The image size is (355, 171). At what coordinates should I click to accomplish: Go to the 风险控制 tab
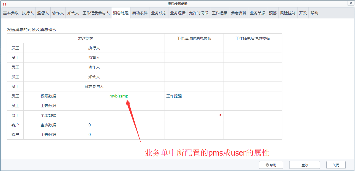coord(288,13)
